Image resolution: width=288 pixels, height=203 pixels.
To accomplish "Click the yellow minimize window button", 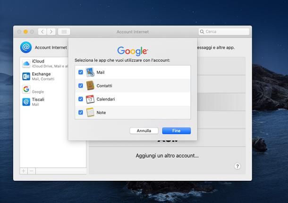I will click(25, 32).
